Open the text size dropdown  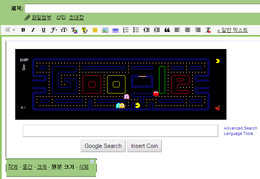[x=64, y=30]
